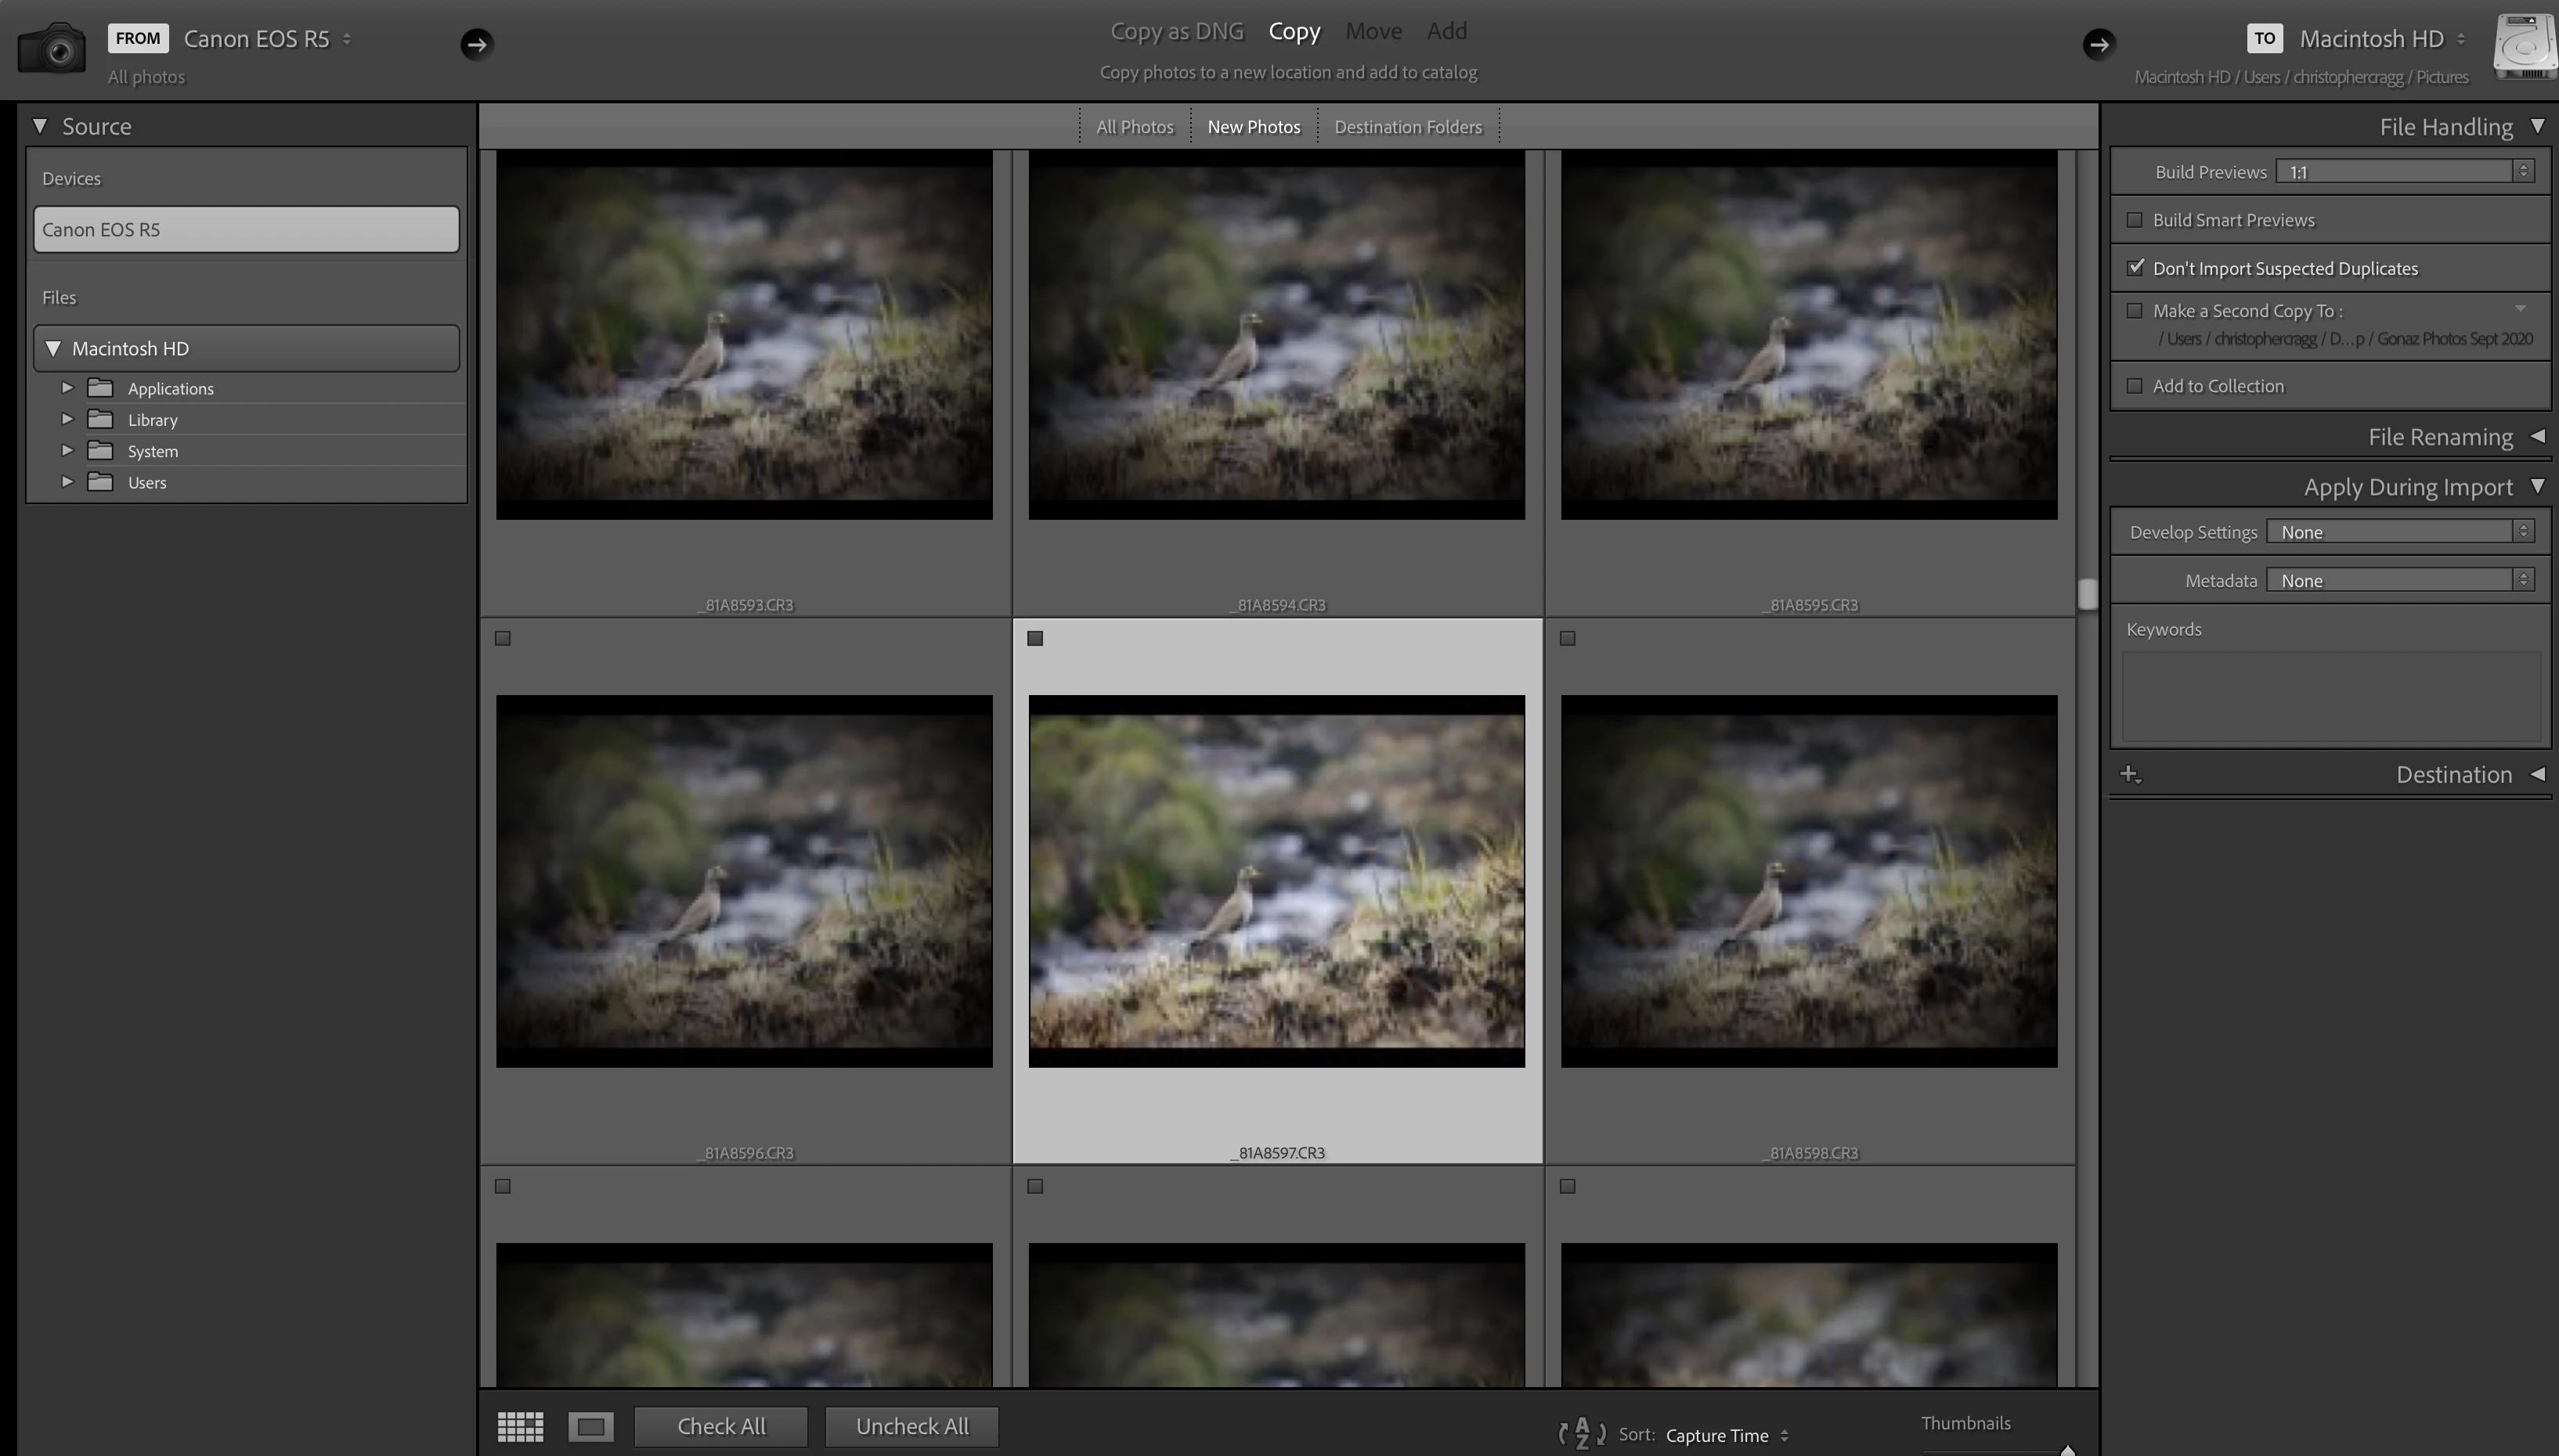Click the Keywords text field
Image resolution: width=2559 pixels, height=1456 pixels.
pyautogui.click(x=2330, y=697)
